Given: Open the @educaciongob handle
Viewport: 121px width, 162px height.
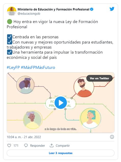Looking at the screenshot, I should click(29, 14).
